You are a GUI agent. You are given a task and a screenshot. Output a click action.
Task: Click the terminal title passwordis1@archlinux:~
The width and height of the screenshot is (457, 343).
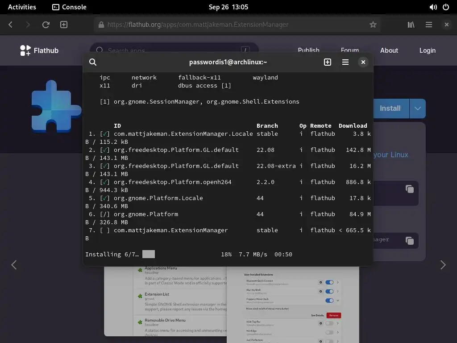point(228,62)
